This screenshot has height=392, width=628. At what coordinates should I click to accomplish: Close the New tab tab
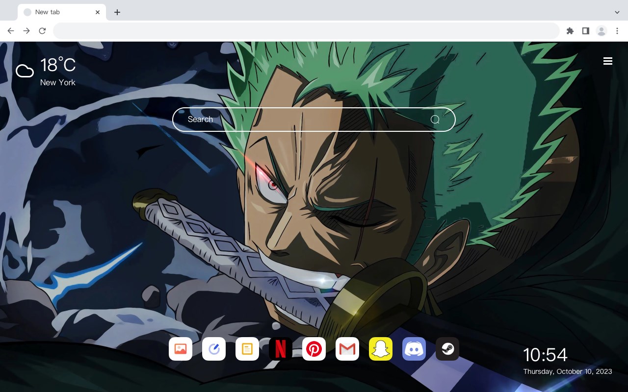98,12
